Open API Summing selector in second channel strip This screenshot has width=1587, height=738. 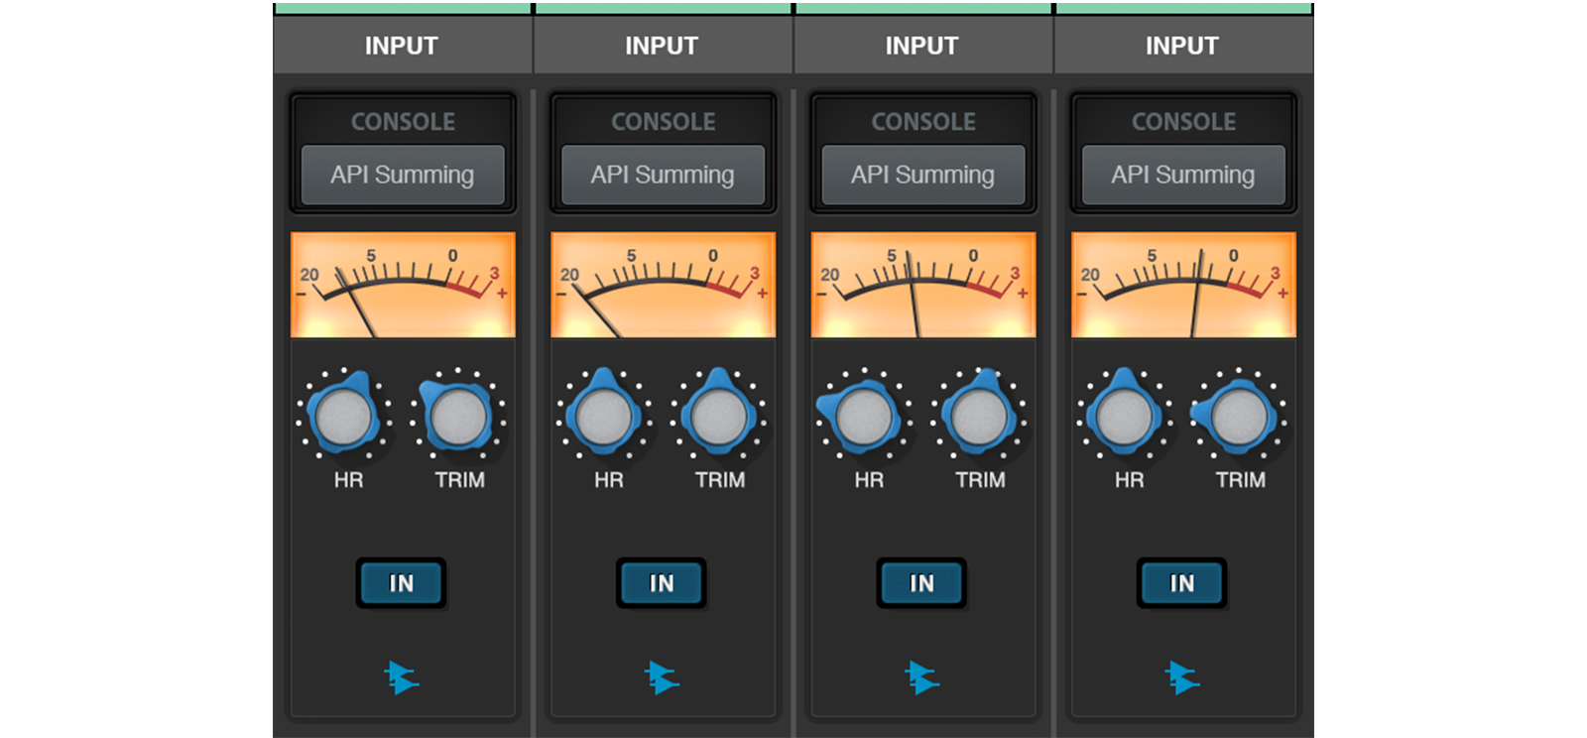pos(663,175)
